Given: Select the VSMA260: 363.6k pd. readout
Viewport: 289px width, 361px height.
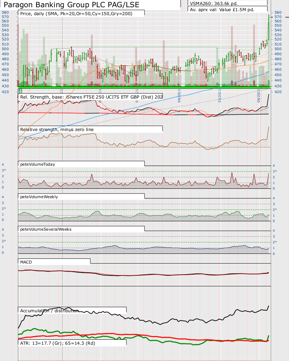Looking at the screenshot, I should click(x=213, y=4).
